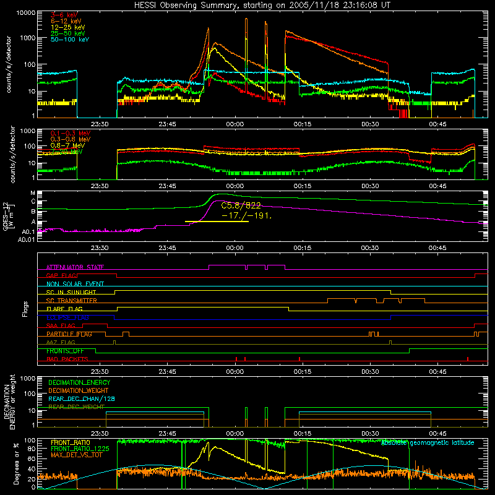Viewport: 495px width, 495px height.
Task: Click the 23:45 tick label under flags panel
Action: click(x=167, y=372)
